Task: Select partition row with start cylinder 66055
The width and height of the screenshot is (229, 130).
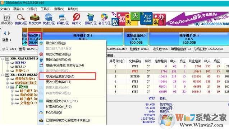Action: click(x=168, y=92)
